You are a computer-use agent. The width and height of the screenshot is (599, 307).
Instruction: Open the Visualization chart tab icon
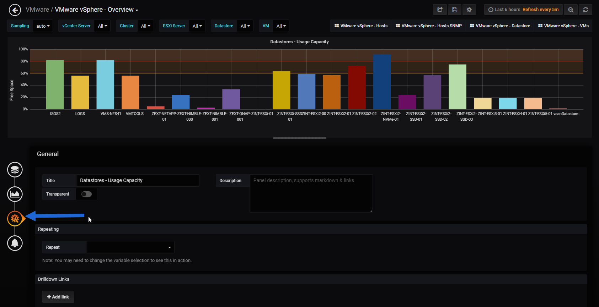pos(15,194)
